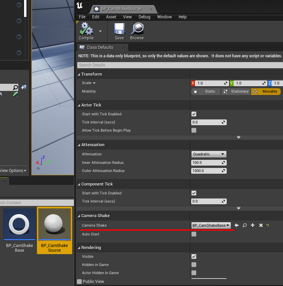Open the Help menu
The width and height of the screenshot is (283, 286).
[x=182, y=17]
